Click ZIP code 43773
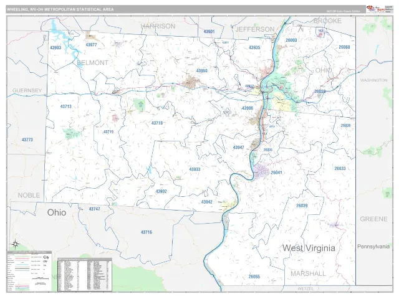399x299 pixels. [x=27, y=140]
